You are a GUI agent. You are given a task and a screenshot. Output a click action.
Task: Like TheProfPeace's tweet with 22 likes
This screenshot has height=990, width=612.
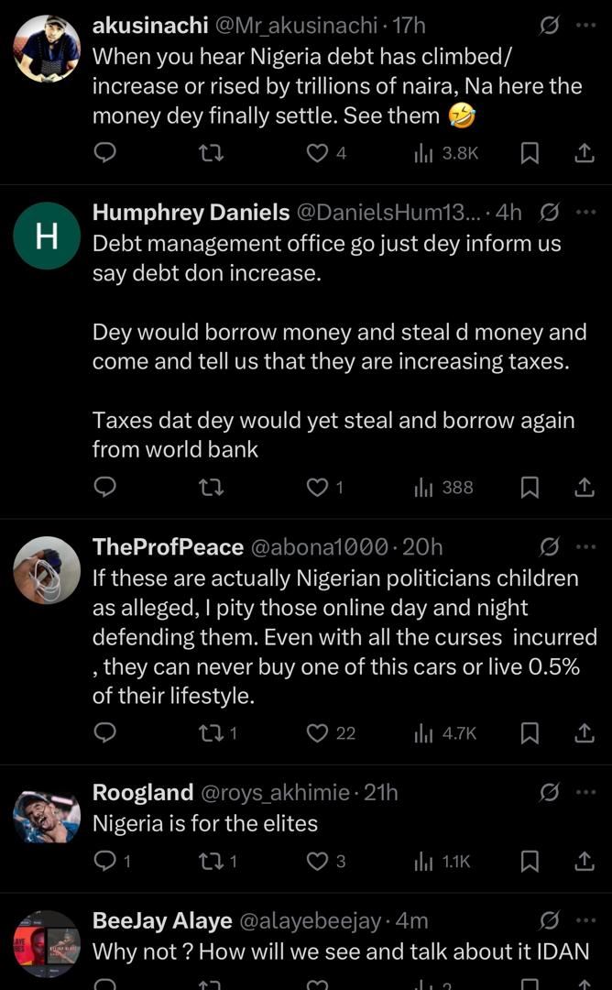318,732
